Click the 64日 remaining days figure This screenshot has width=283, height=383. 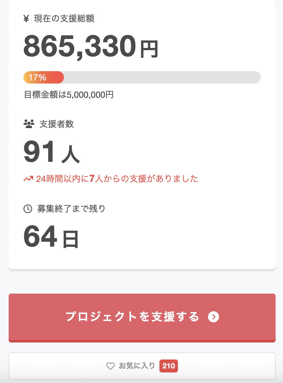point(51,237)
